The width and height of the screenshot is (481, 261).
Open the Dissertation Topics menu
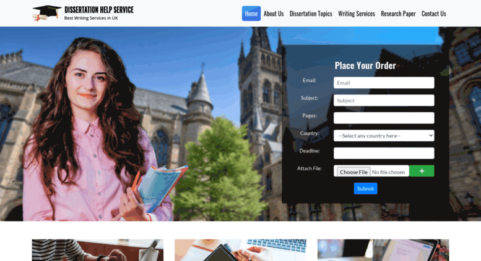pyautogui.click(x=311, y=14)
